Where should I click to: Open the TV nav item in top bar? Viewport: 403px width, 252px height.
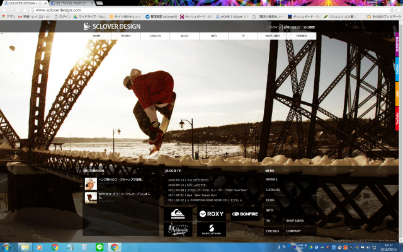pyautogui.click(x=243, y=36)
